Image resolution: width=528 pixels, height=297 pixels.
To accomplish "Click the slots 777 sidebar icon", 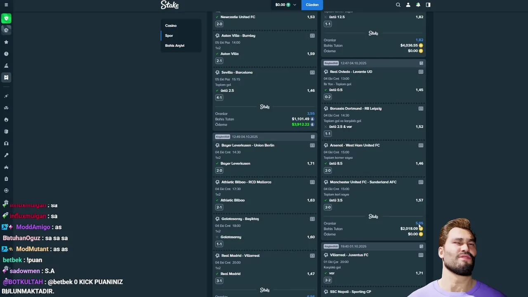I will [x=6, y=108].
